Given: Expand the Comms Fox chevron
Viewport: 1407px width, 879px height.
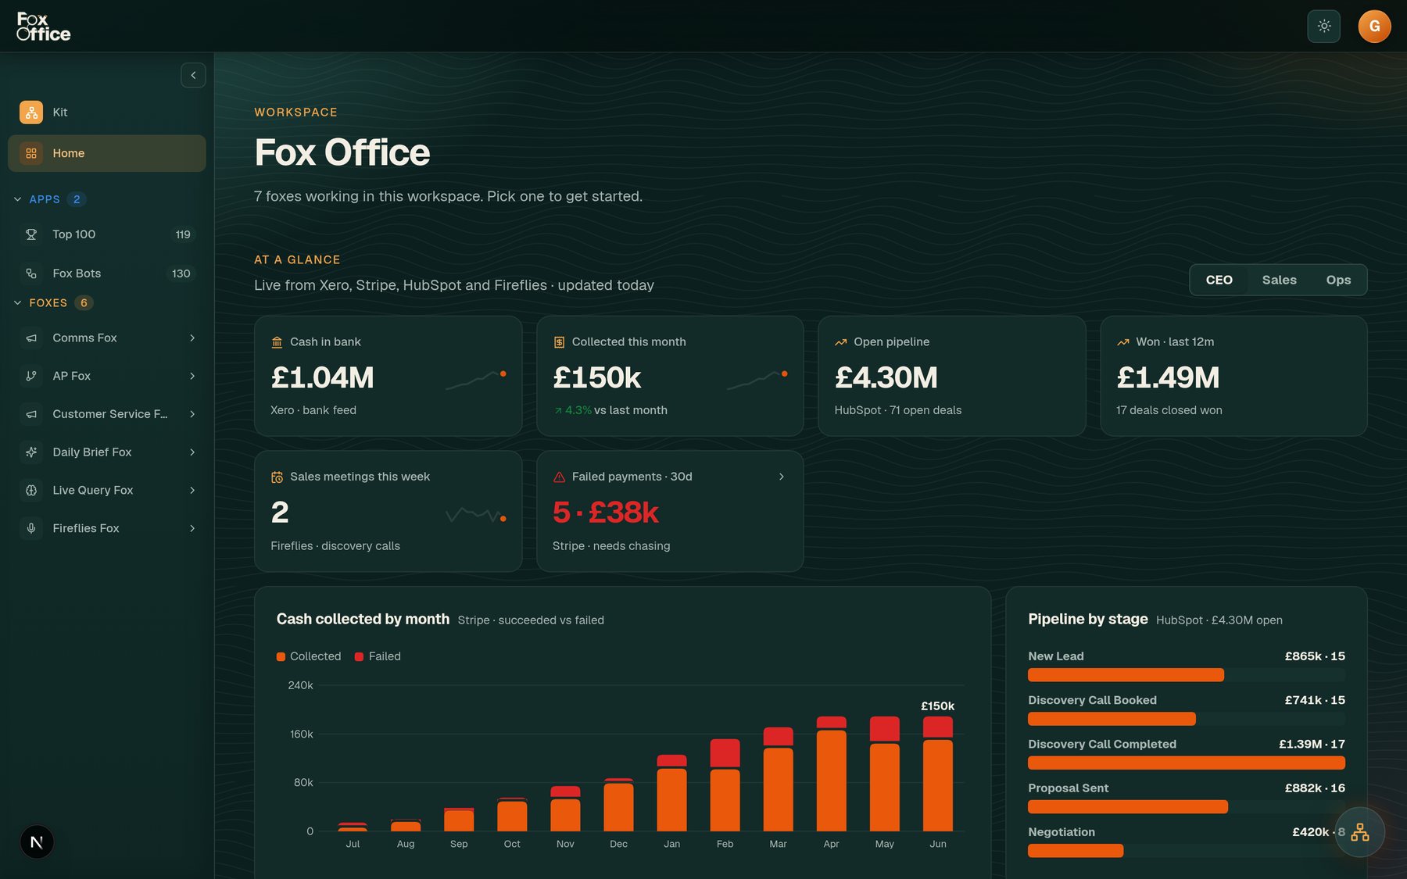Looking at the screenshot, I should point(192,338).
